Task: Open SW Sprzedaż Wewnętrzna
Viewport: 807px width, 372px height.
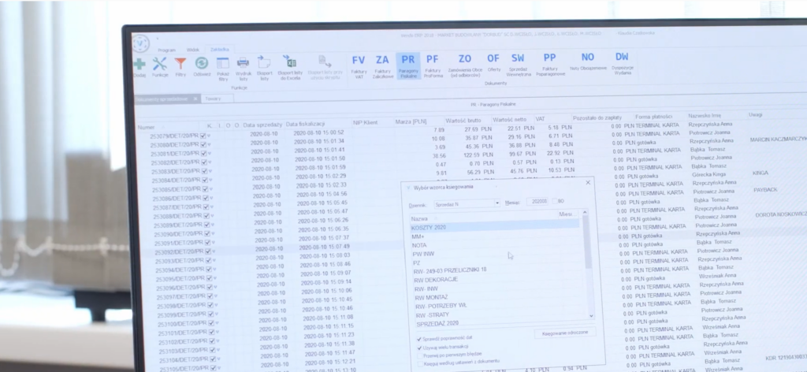Action: click(x=518, y=65)
